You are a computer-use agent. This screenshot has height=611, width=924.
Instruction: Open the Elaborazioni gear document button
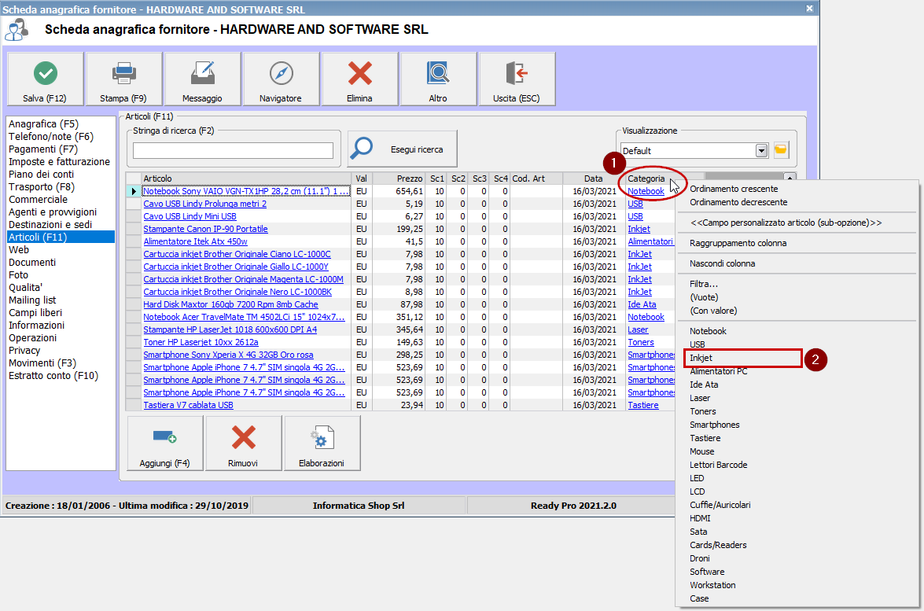[x=322, y=443]
